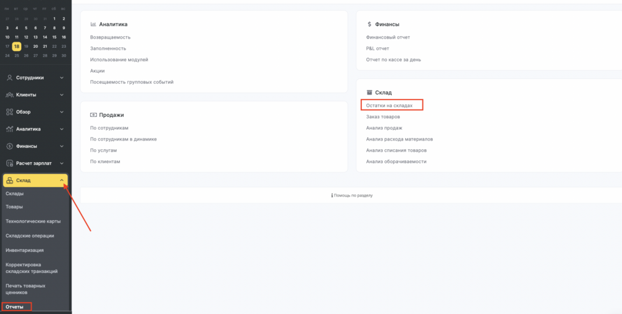Open Складские операции submenu item

30,236
